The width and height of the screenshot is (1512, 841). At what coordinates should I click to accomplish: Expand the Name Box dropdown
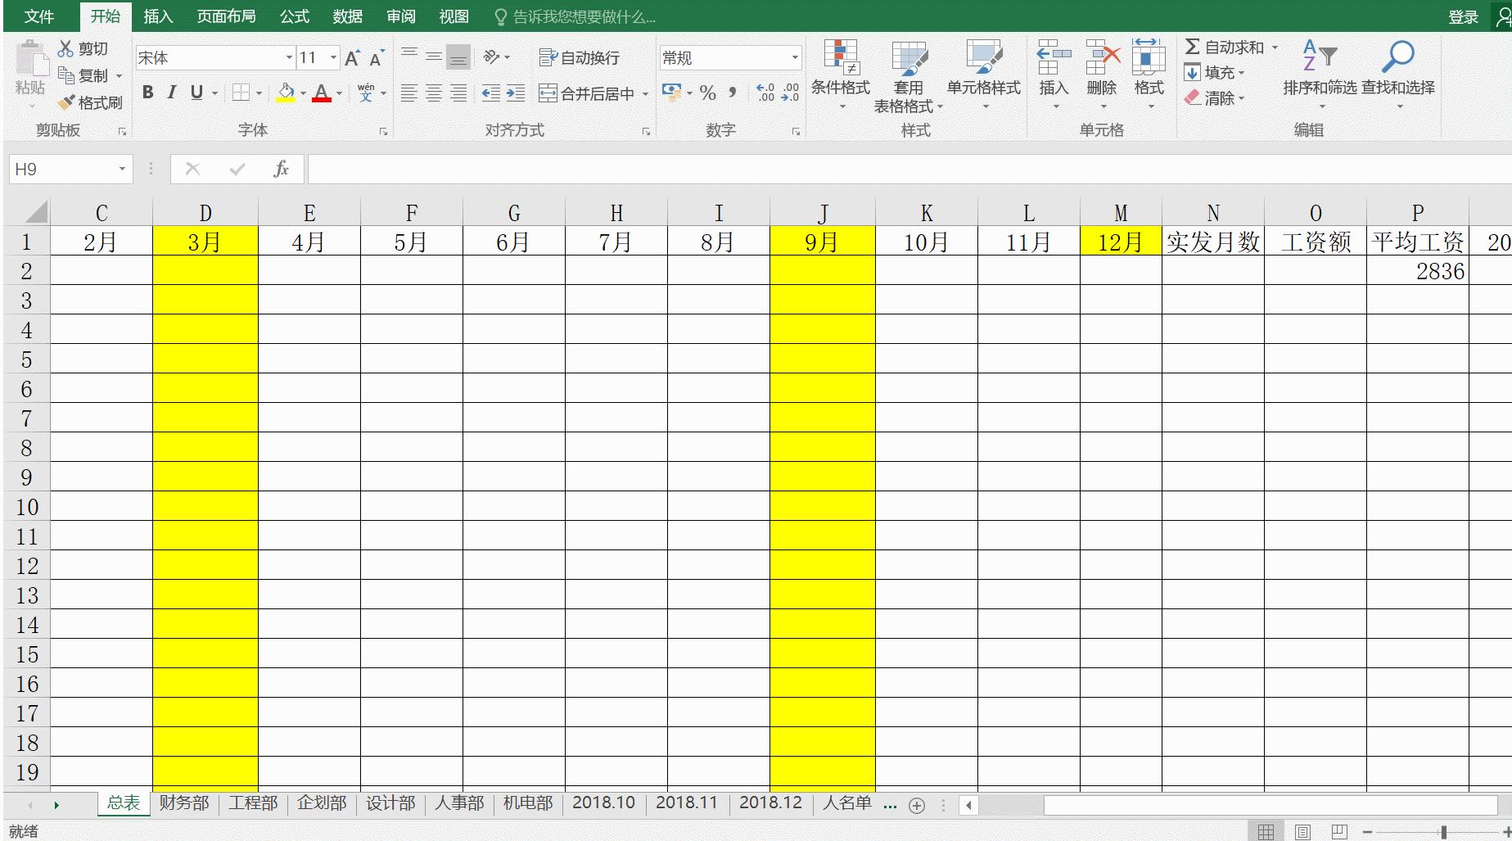point(122,169)
